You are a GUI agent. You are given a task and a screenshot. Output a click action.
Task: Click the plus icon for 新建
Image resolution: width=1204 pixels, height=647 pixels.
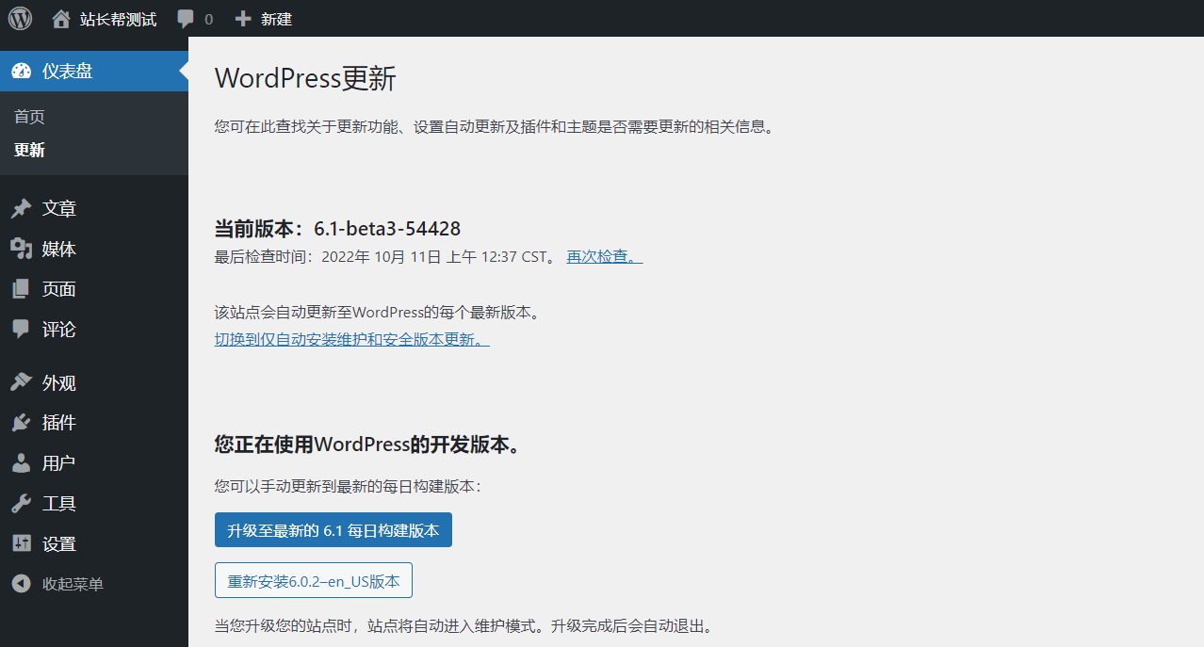[x=243, y=19]
